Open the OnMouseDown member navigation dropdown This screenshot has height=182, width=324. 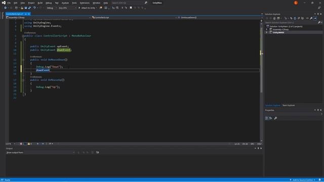[x=220, y=18]
